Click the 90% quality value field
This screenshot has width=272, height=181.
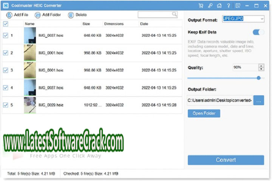point(246,67)
